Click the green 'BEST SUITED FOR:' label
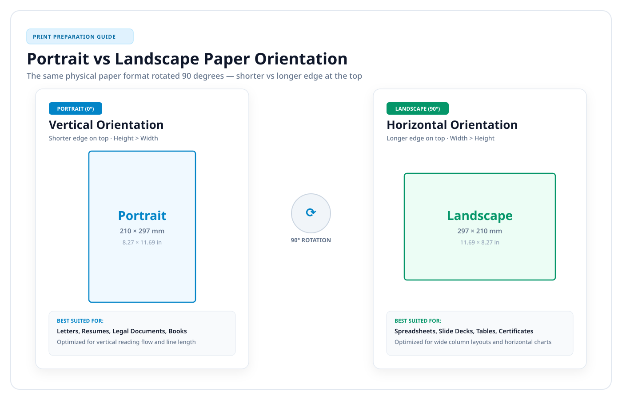Viewport: 622px width, 400px height. (418, 321)
